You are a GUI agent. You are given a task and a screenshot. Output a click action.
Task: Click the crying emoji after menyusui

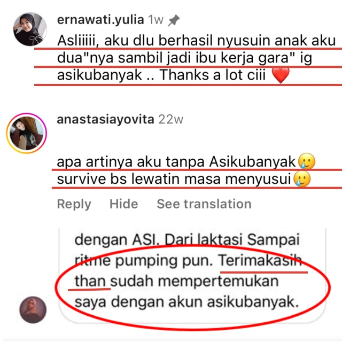[302, 179]
